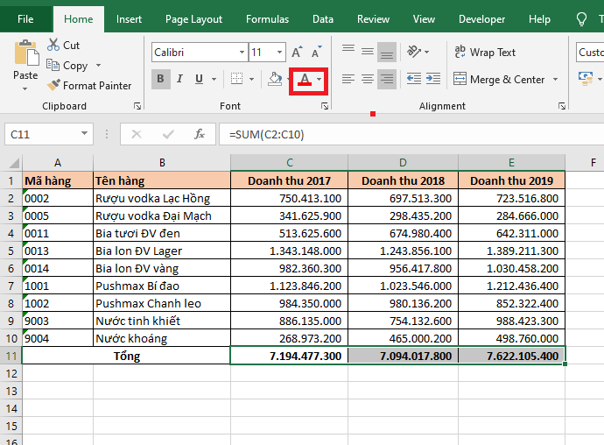
Task: Click the Decrease Indent icon
Action: tap(413, 79)
